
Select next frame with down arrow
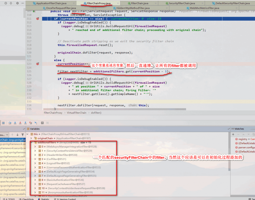(x=17, y=135)
